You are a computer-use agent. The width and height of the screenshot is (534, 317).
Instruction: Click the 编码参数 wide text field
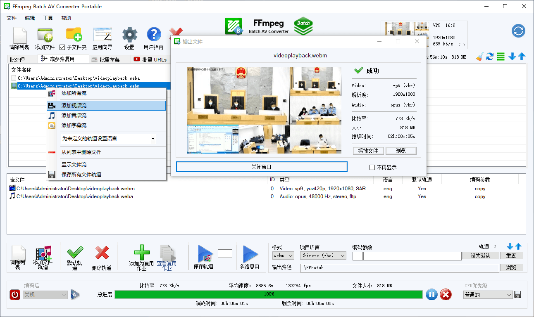[x=412, y=256]
